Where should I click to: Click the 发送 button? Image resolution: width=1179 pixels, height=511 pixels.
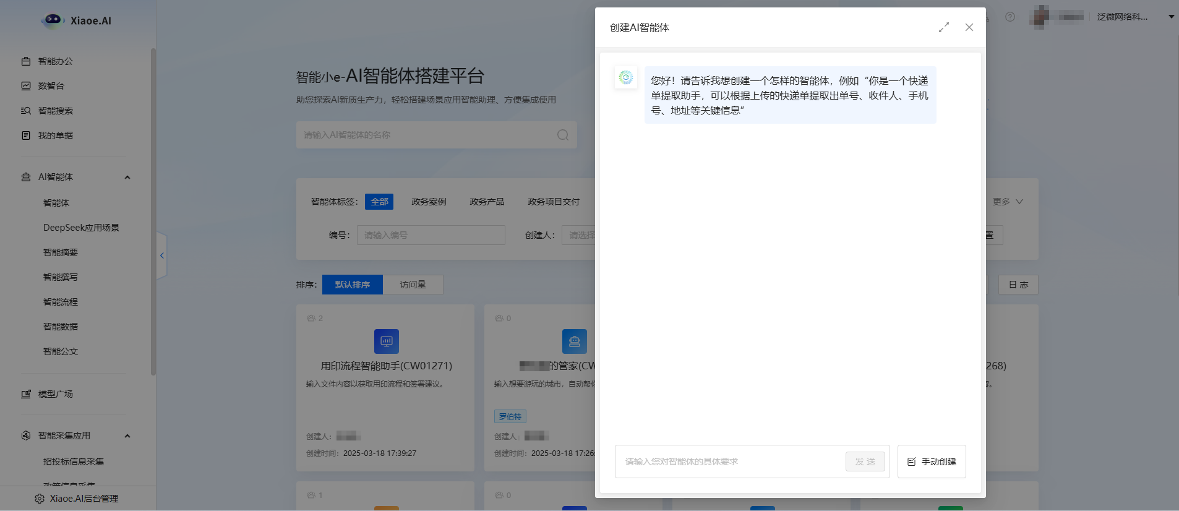click(x=865, y=462)
